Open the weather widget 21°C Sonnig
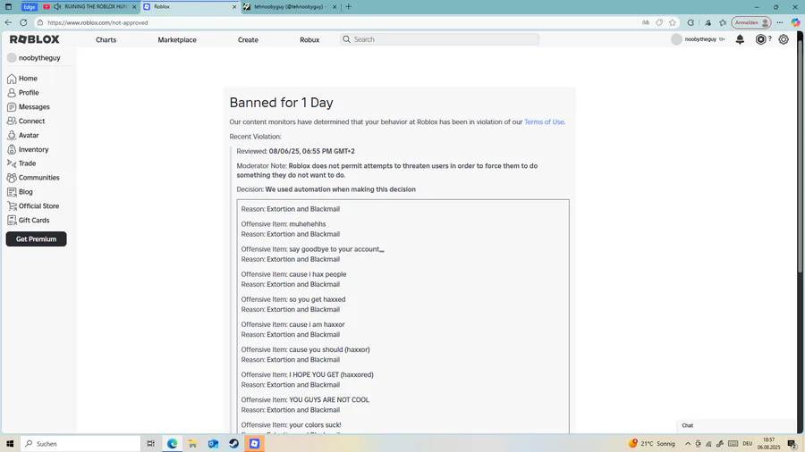 651,443
